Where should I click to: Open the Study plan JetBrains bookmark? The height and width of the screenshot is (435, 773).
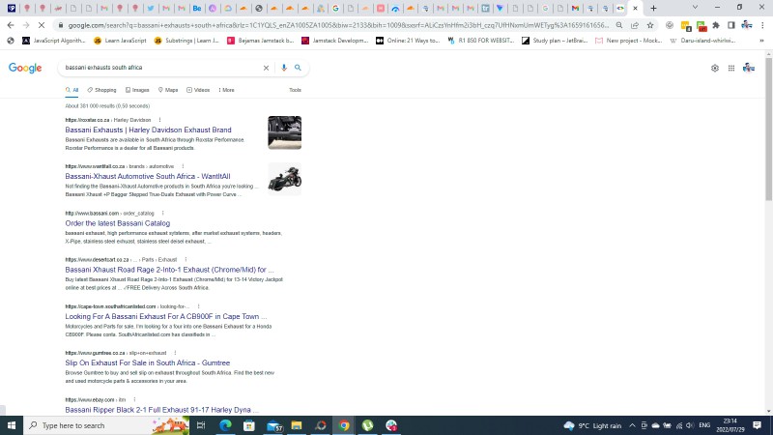555,41
